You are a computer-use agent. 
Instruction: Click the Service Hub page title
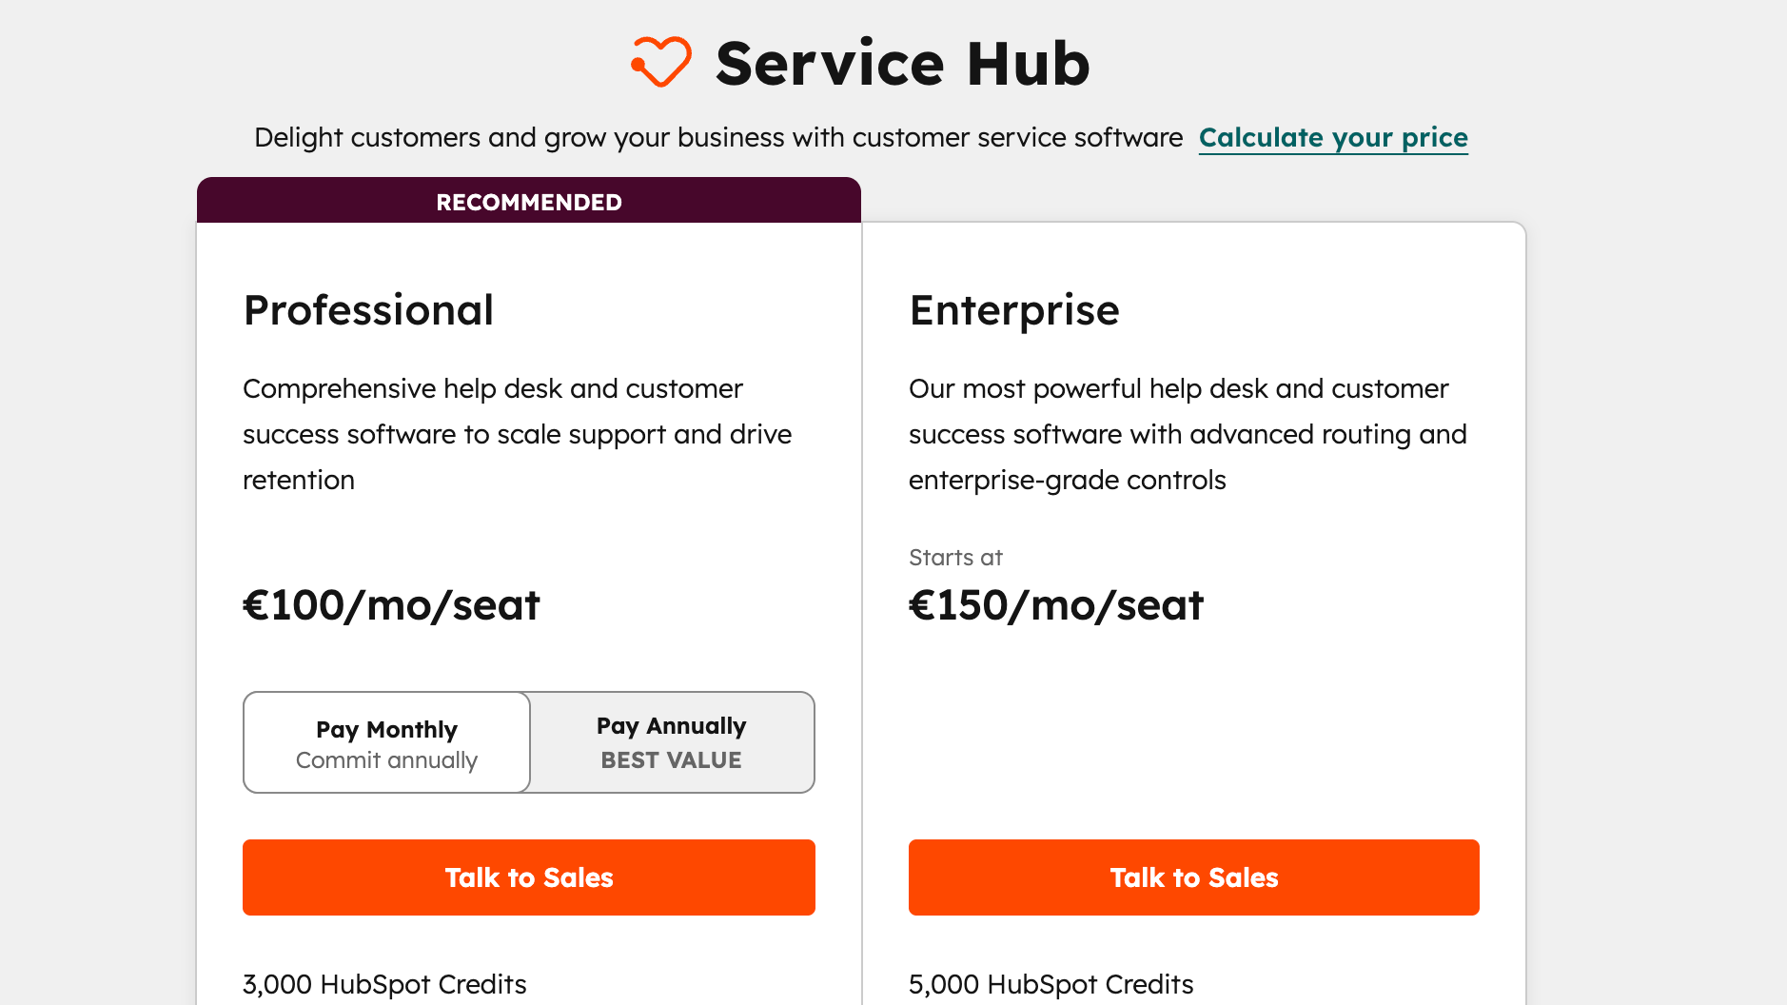tap(902, 63)
